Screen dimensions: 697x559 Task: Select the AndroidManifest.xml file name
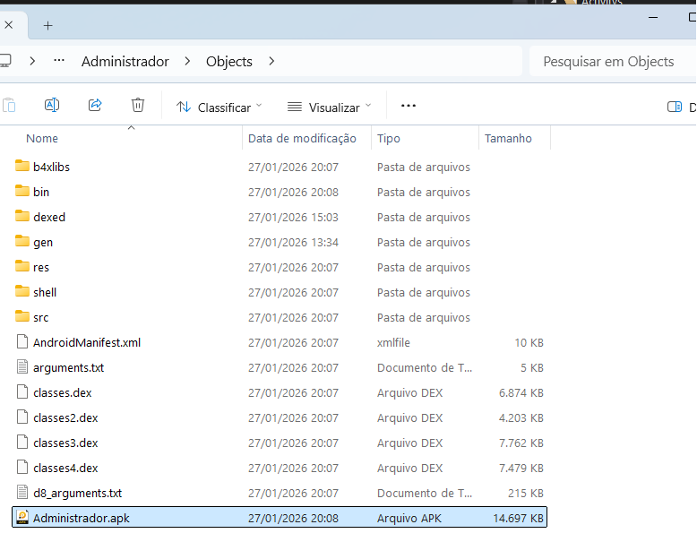pyautogui.click(x=87, y=342)
